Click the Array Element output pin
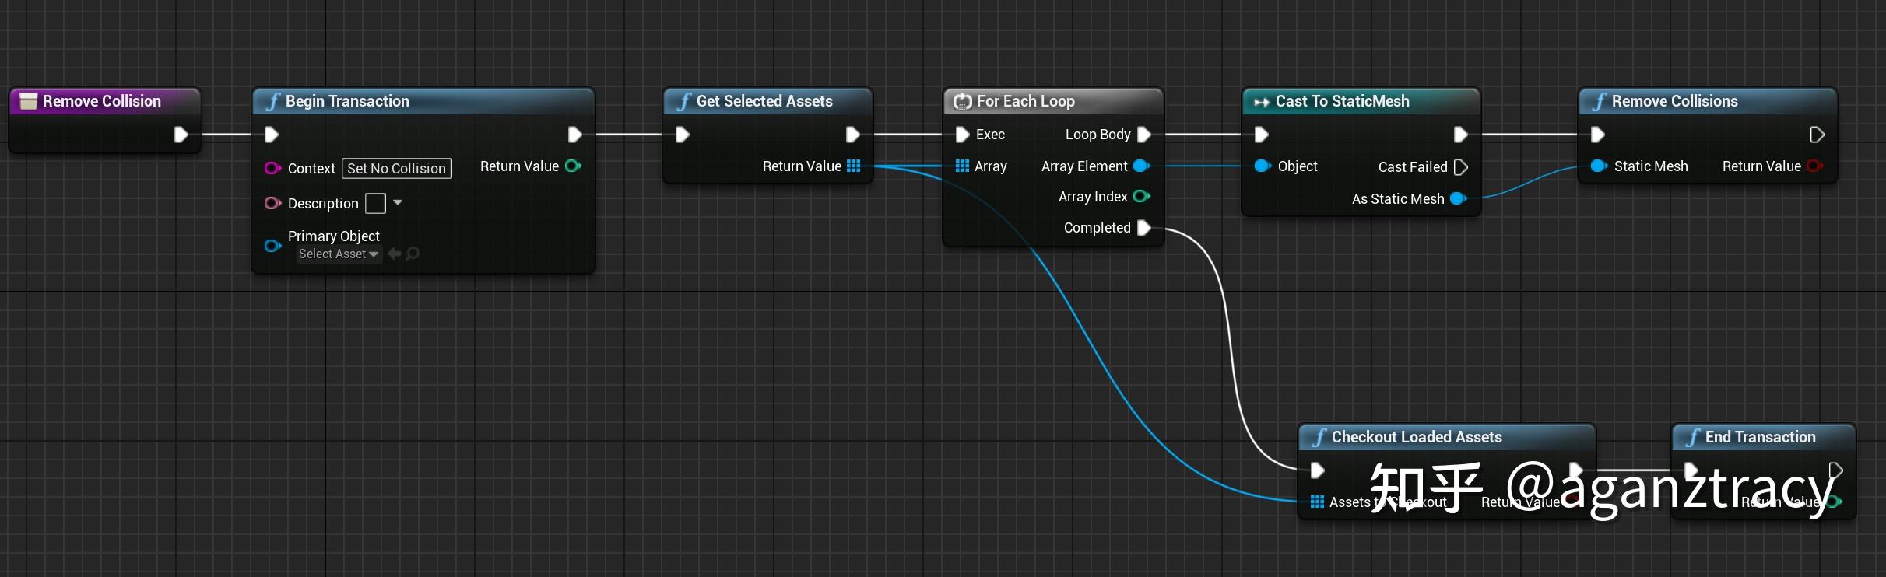 (x=1142, y=166)
